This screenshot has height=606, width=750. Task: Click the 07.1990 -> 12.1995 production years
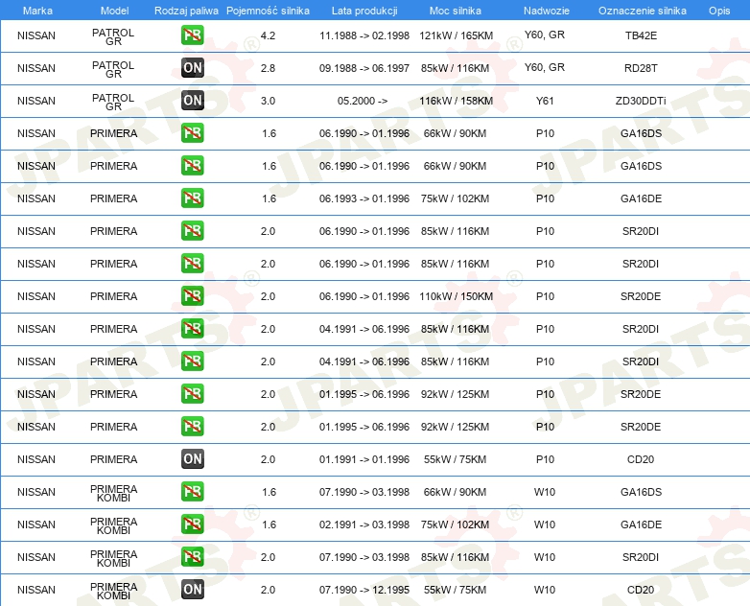[x=364, y=590]
